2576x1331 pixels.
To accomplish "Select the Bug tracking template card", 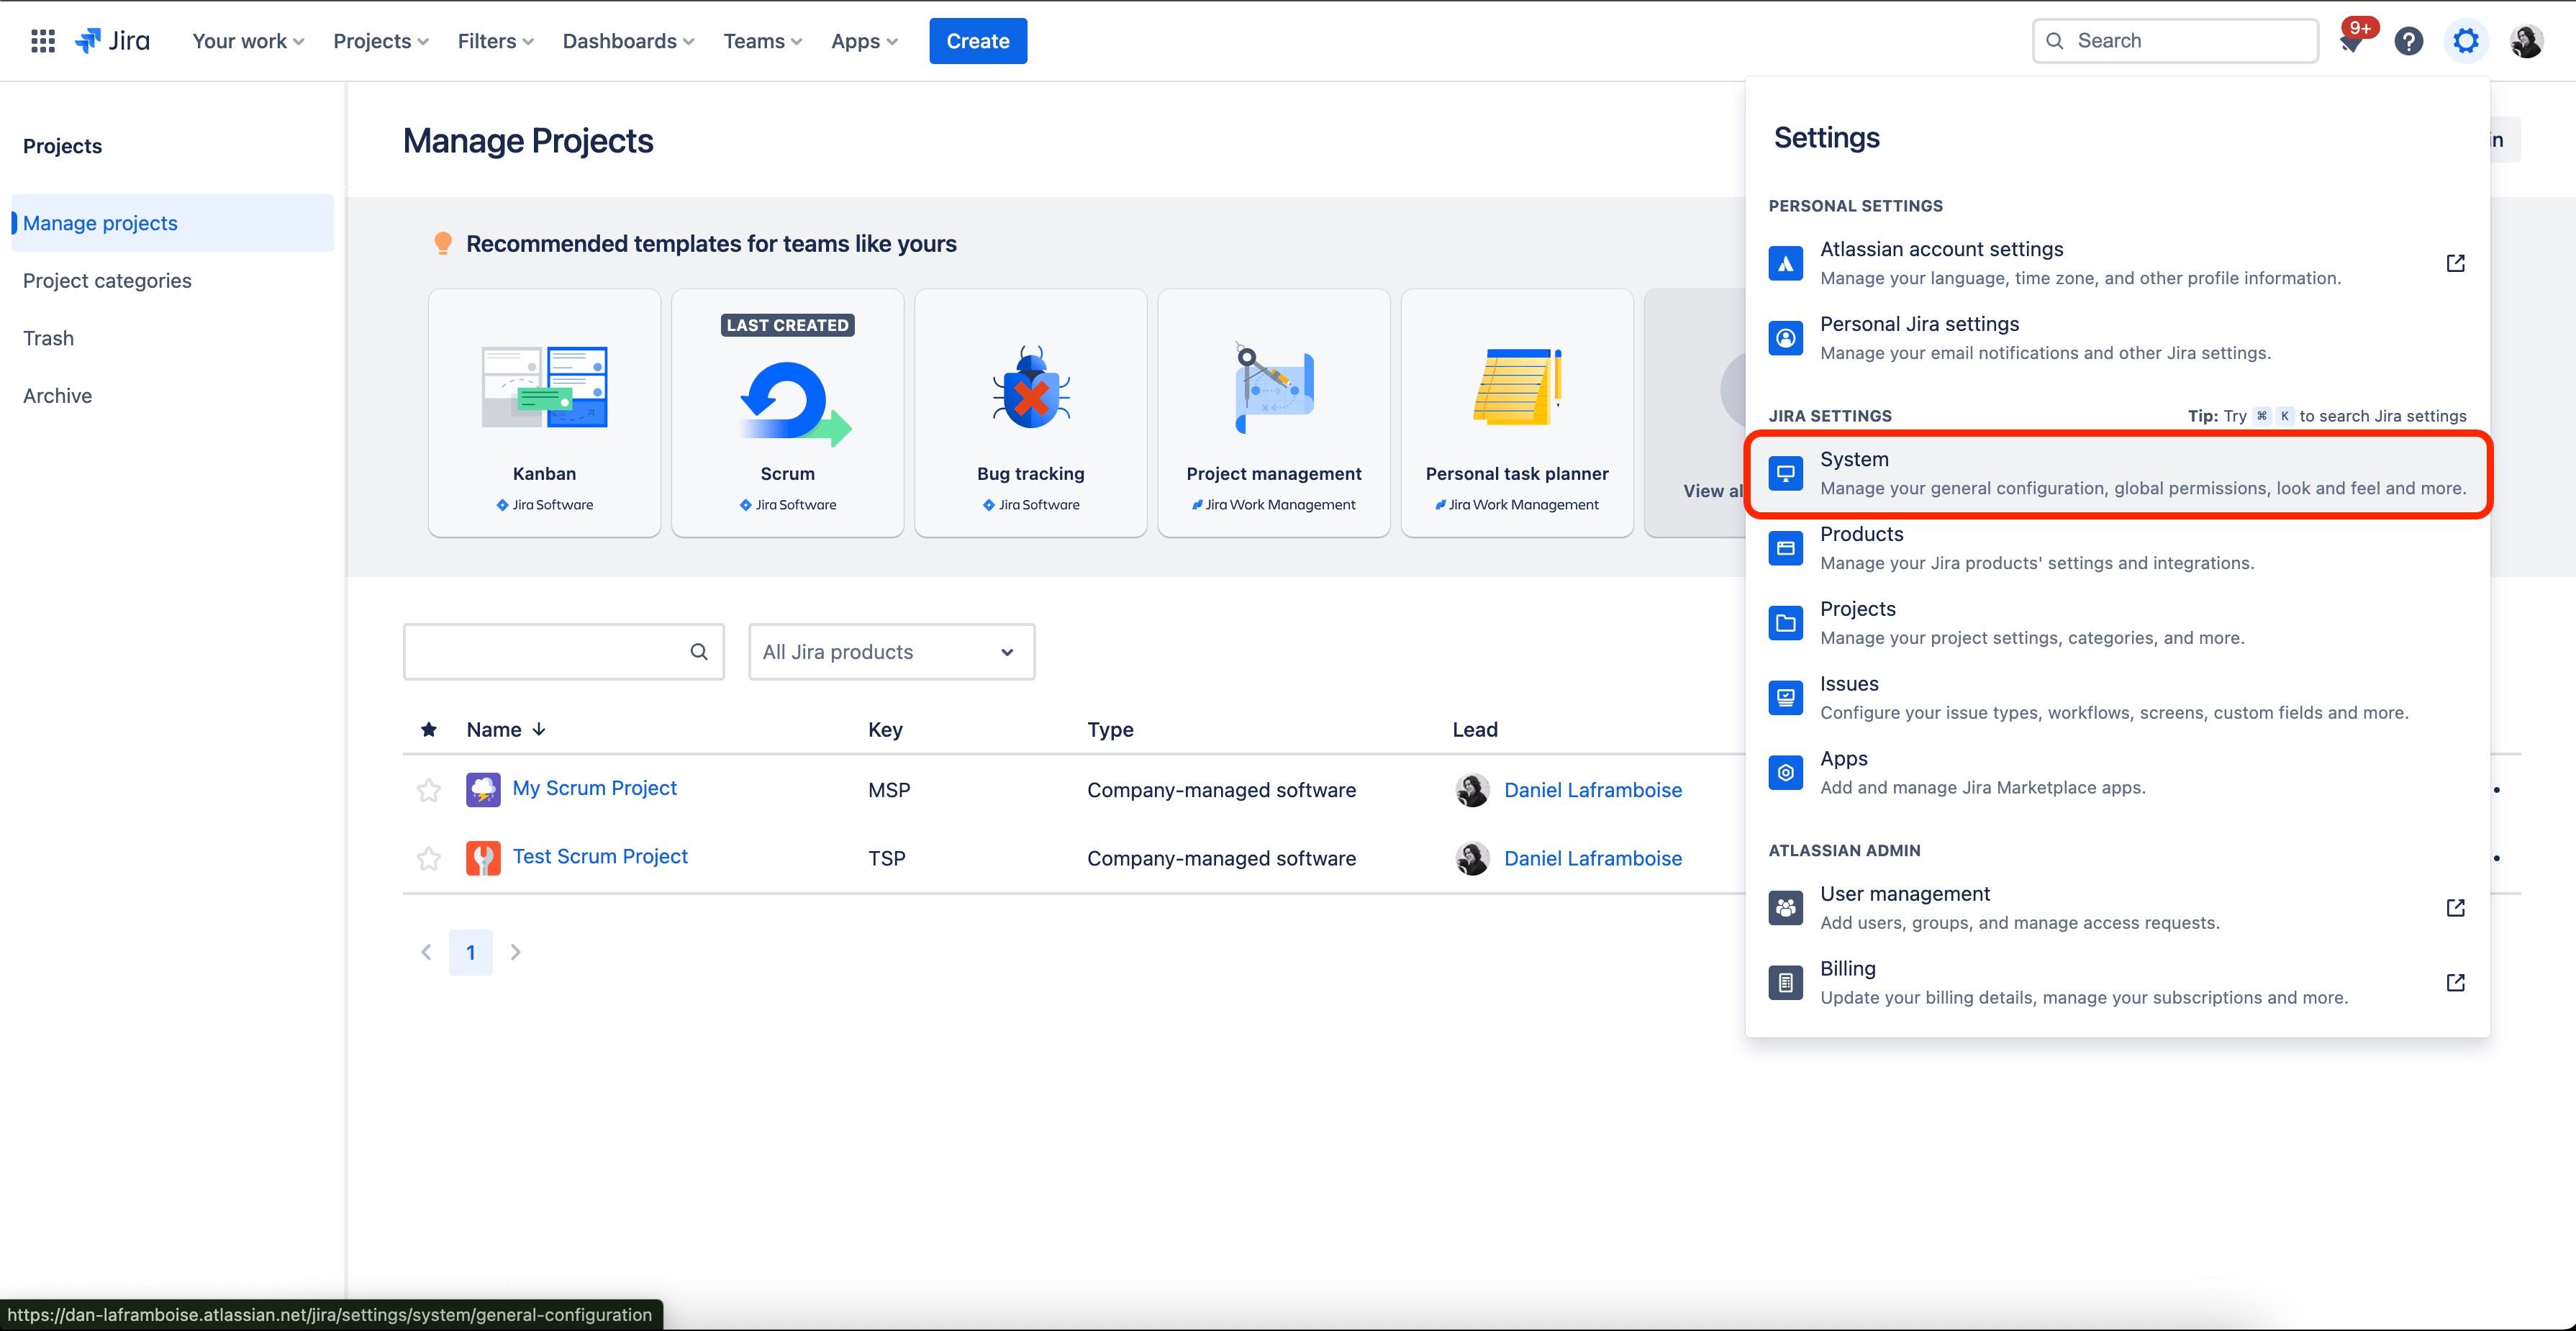I will click(1031, 413).
